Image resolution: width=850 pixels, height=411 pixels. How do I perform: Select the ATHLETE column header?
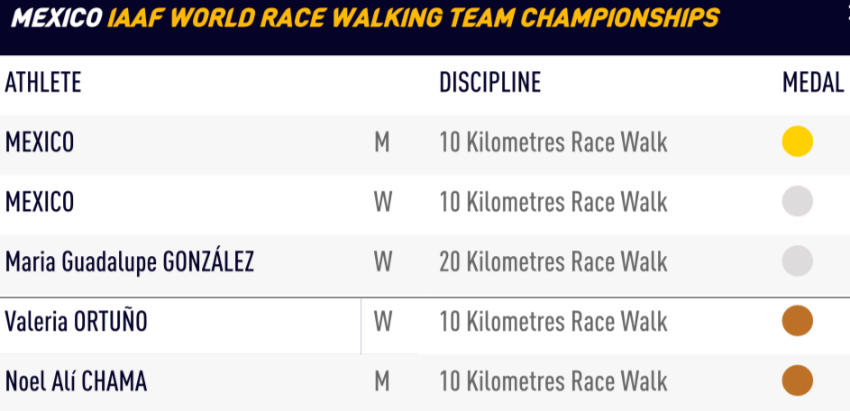coord(43,83)
